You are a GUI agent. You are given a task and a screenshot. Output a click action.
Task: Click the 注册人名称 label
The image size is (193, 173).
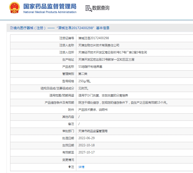click(67, 45)
